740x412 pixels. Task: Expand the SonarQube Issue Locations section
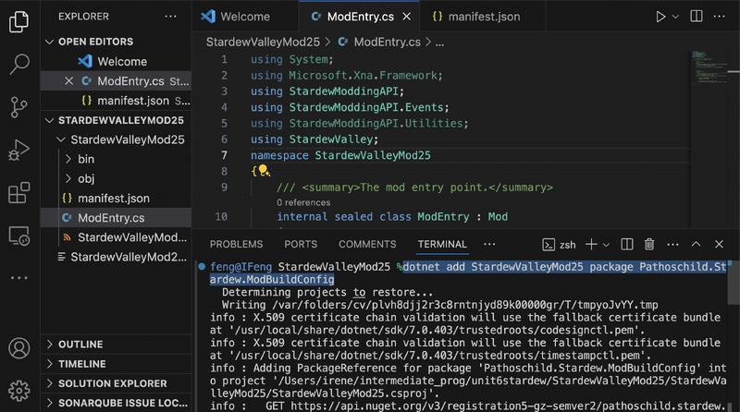tap(116, 403)
